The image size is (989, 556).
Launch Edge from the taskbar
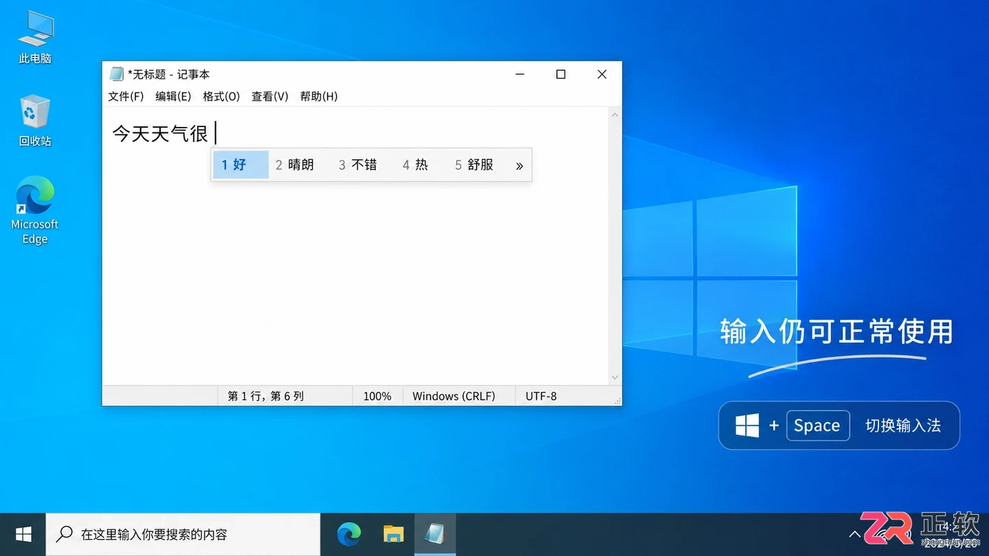pyautogui.click(x=350, y=534)
